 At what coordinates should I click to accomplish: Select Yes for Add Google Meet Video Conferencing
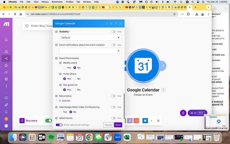coord(61,112)
